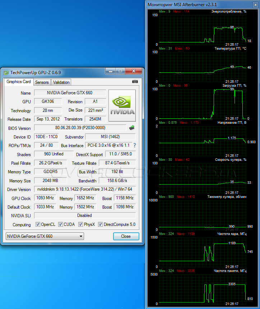This screenshot has width=260, height=309.
Task: Click the GPU temperature graph in Afterburner
Action: (x=203, y=67)
